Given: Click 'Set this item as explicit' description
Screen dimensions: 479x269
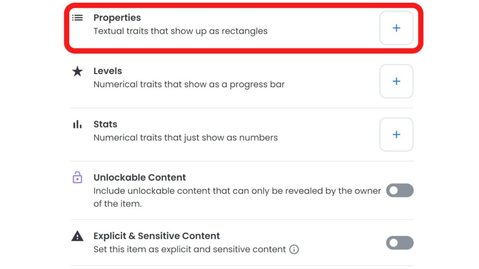Looking at the screenshot, I should pyautogui.click(x=190, y=249).
